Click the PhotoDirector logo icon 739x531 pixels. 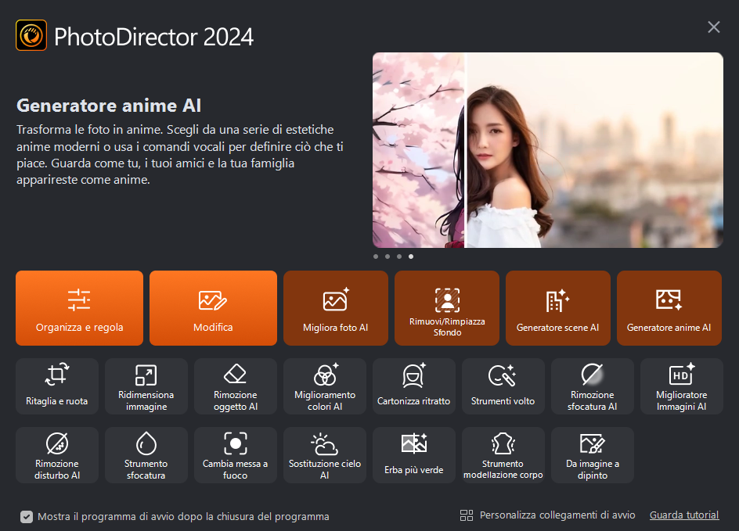[31, 35]
